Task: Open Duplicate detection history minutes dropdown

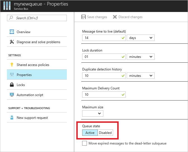Action: click(x=141, y=76)
